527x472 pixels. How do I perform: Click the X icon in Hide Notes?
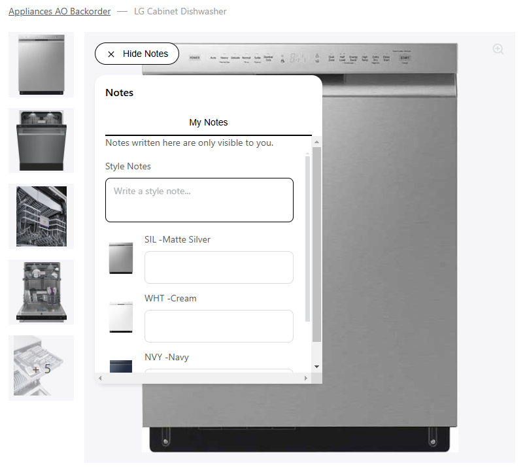tap(111, 54)
